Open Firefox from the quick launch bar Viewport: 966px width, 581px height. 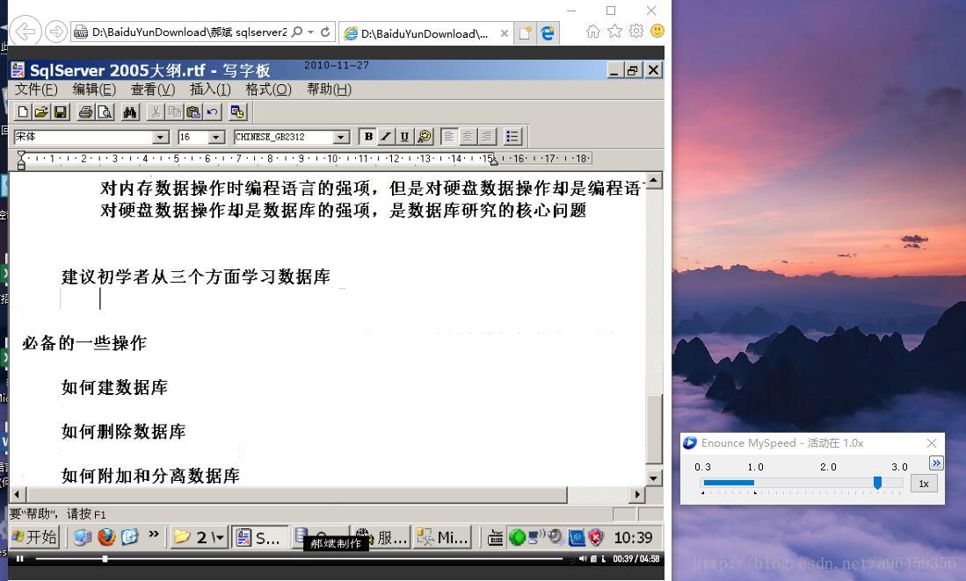coord(106,537)
